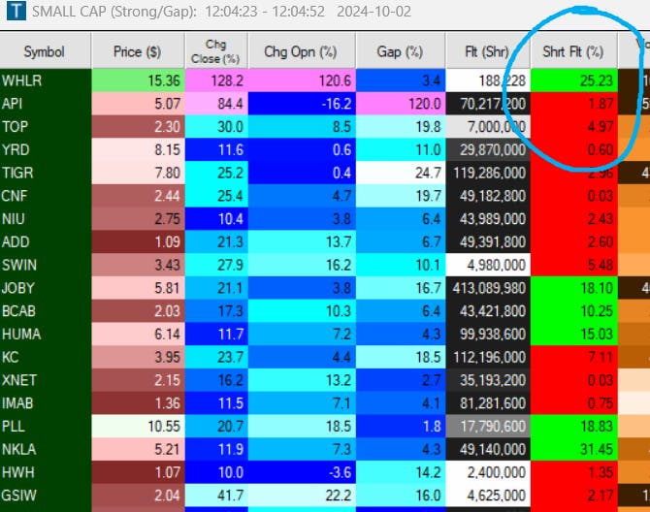The image size is (650, 512).
Task: Sort by the Price ($) column header
Action: (x=138, y=51)
